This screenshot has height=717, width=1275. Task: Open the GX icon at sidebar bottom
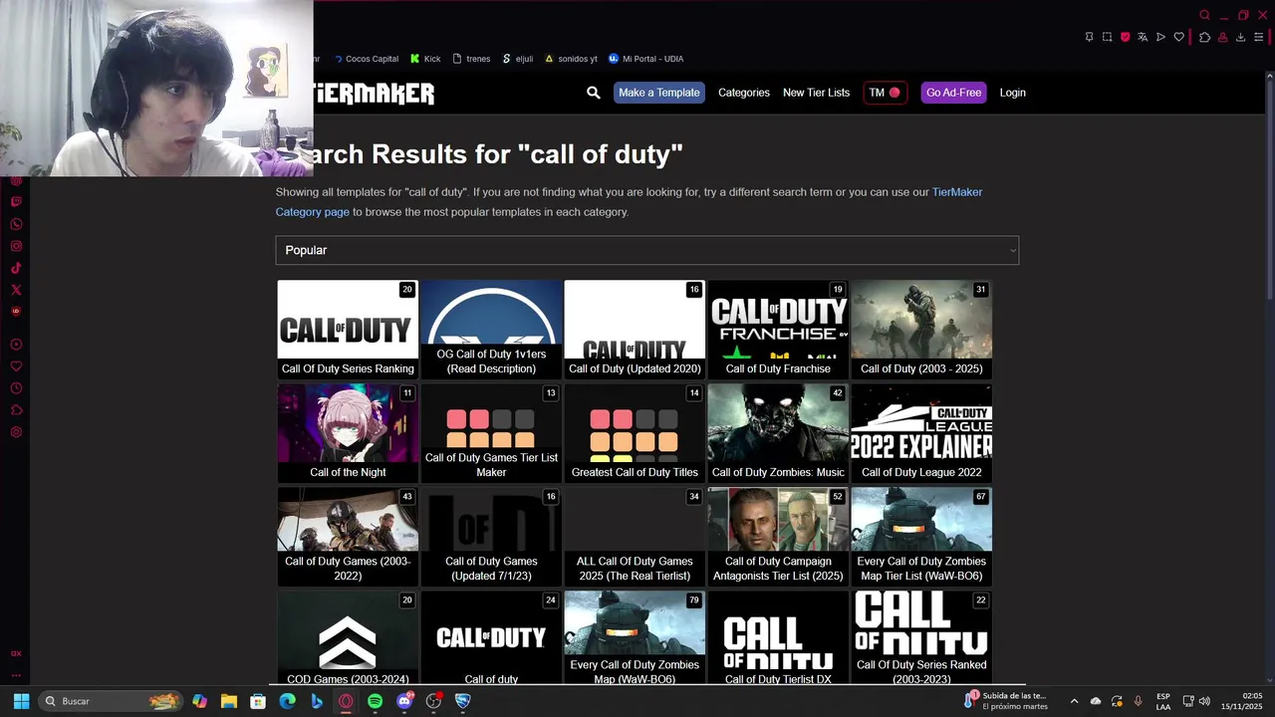coord(16,653)
